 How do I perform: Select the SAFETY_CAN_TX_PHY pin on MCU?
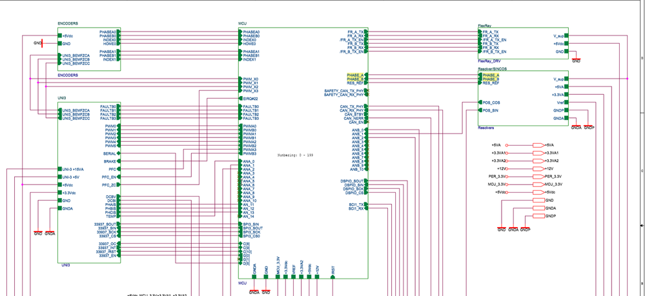pos(344,91)
